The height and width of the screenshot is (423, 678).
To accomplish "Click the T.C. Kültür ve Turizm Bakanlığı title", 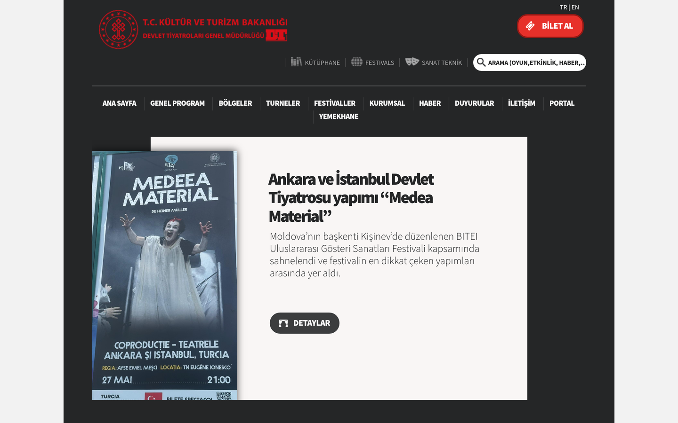I will coord(215,22).
